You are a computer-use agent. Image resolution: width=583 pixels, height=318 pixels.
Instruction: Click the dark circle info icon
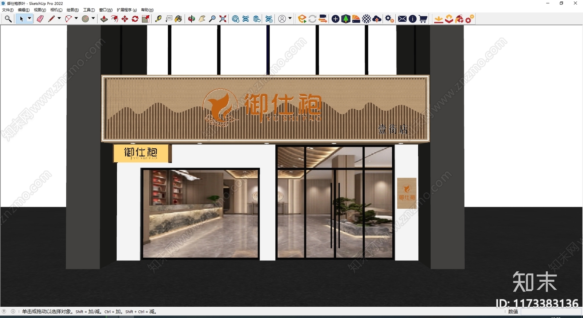click(412, 19)
